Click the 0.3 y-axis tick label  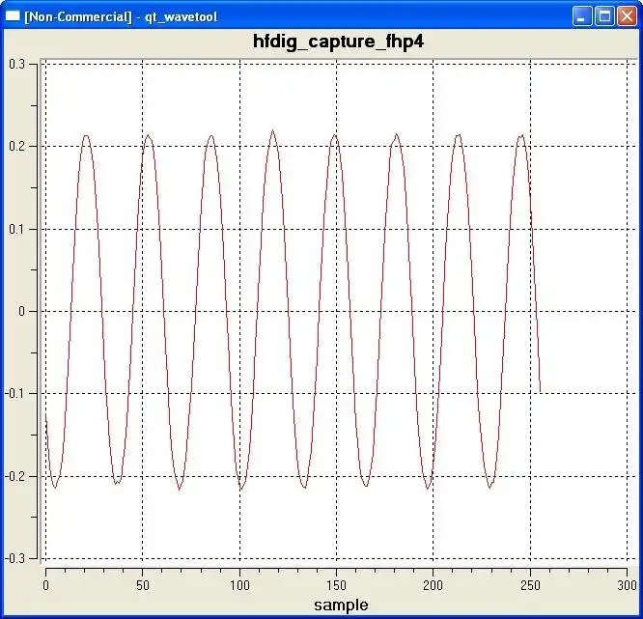tap(17, 64)
